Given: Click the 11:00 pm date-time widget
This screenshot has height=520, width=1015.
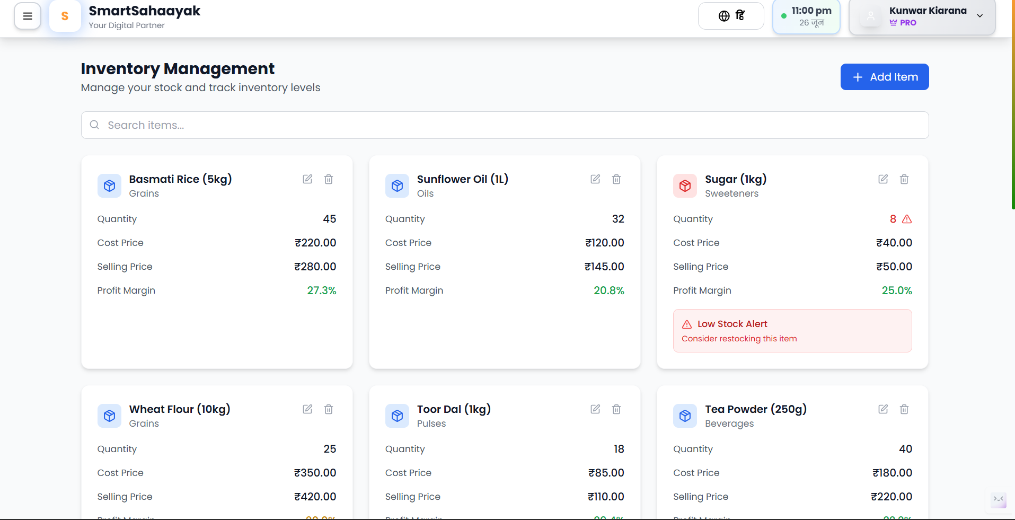Looking at the screenshot, I should pyautogui.click(x=806, y=16).
